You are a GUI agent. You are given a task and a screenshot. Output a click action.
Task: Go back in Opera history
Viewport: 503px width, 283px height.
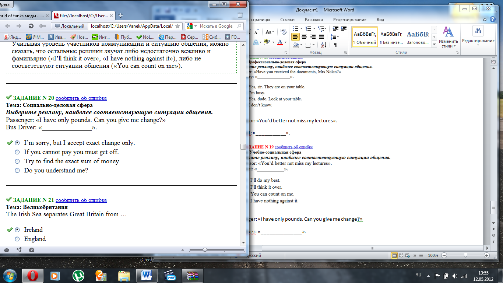coord(7,26)
